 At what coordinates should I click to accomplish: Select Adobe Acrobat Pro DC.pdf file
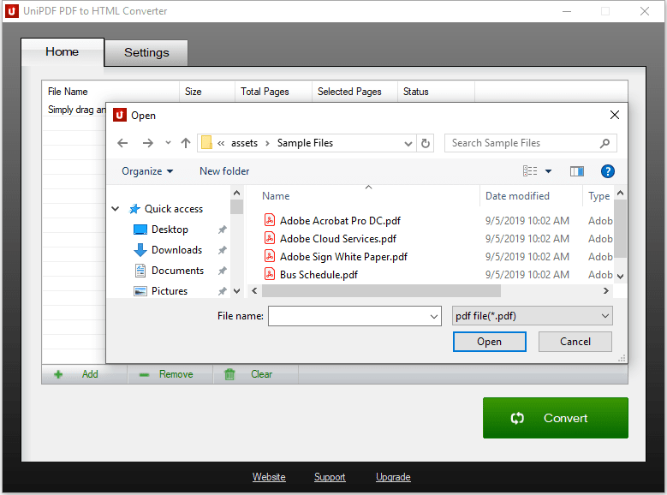point(340,220)
